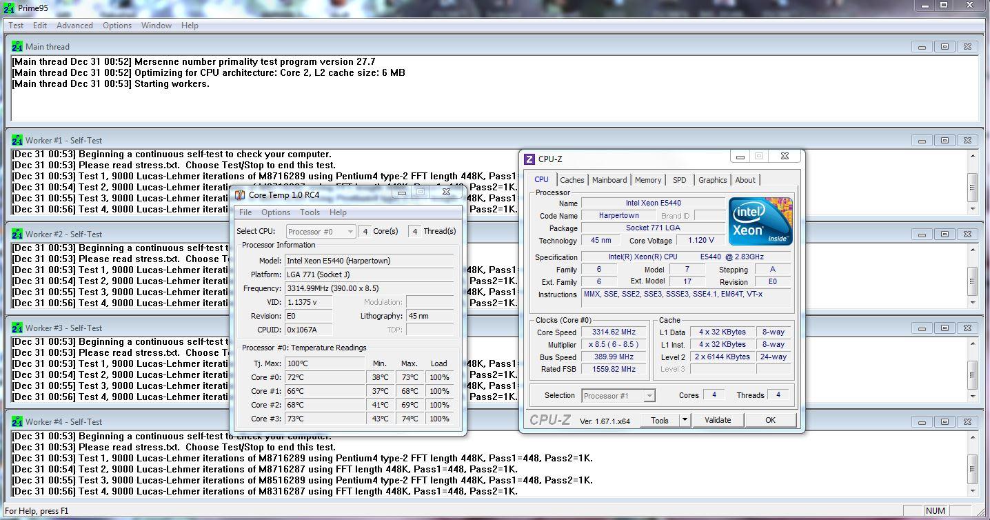Click the Core Temp thermometer title icon
This screenshot has width=990, height=520.
tap(240, 194)
